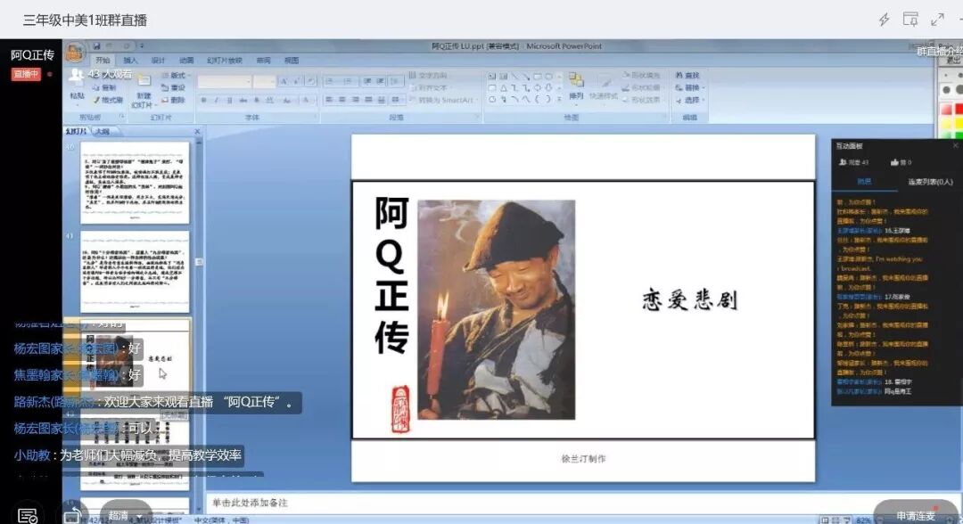Click the 文字方向 text direction option
The width and height of the screenshot is (963, 524).
428,76
